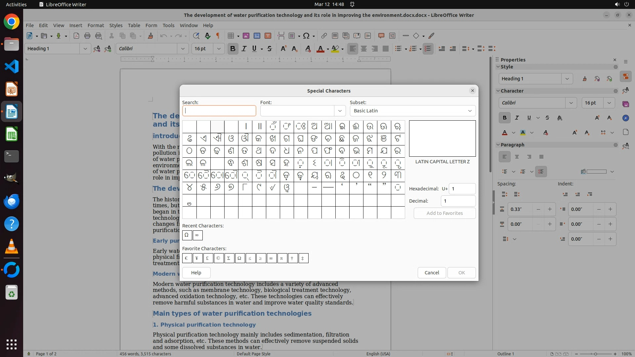This screenshot has height=357, width=635.
Task: Toggle justified alignment in sidebar Paragraph
Action: click(541, 157)
